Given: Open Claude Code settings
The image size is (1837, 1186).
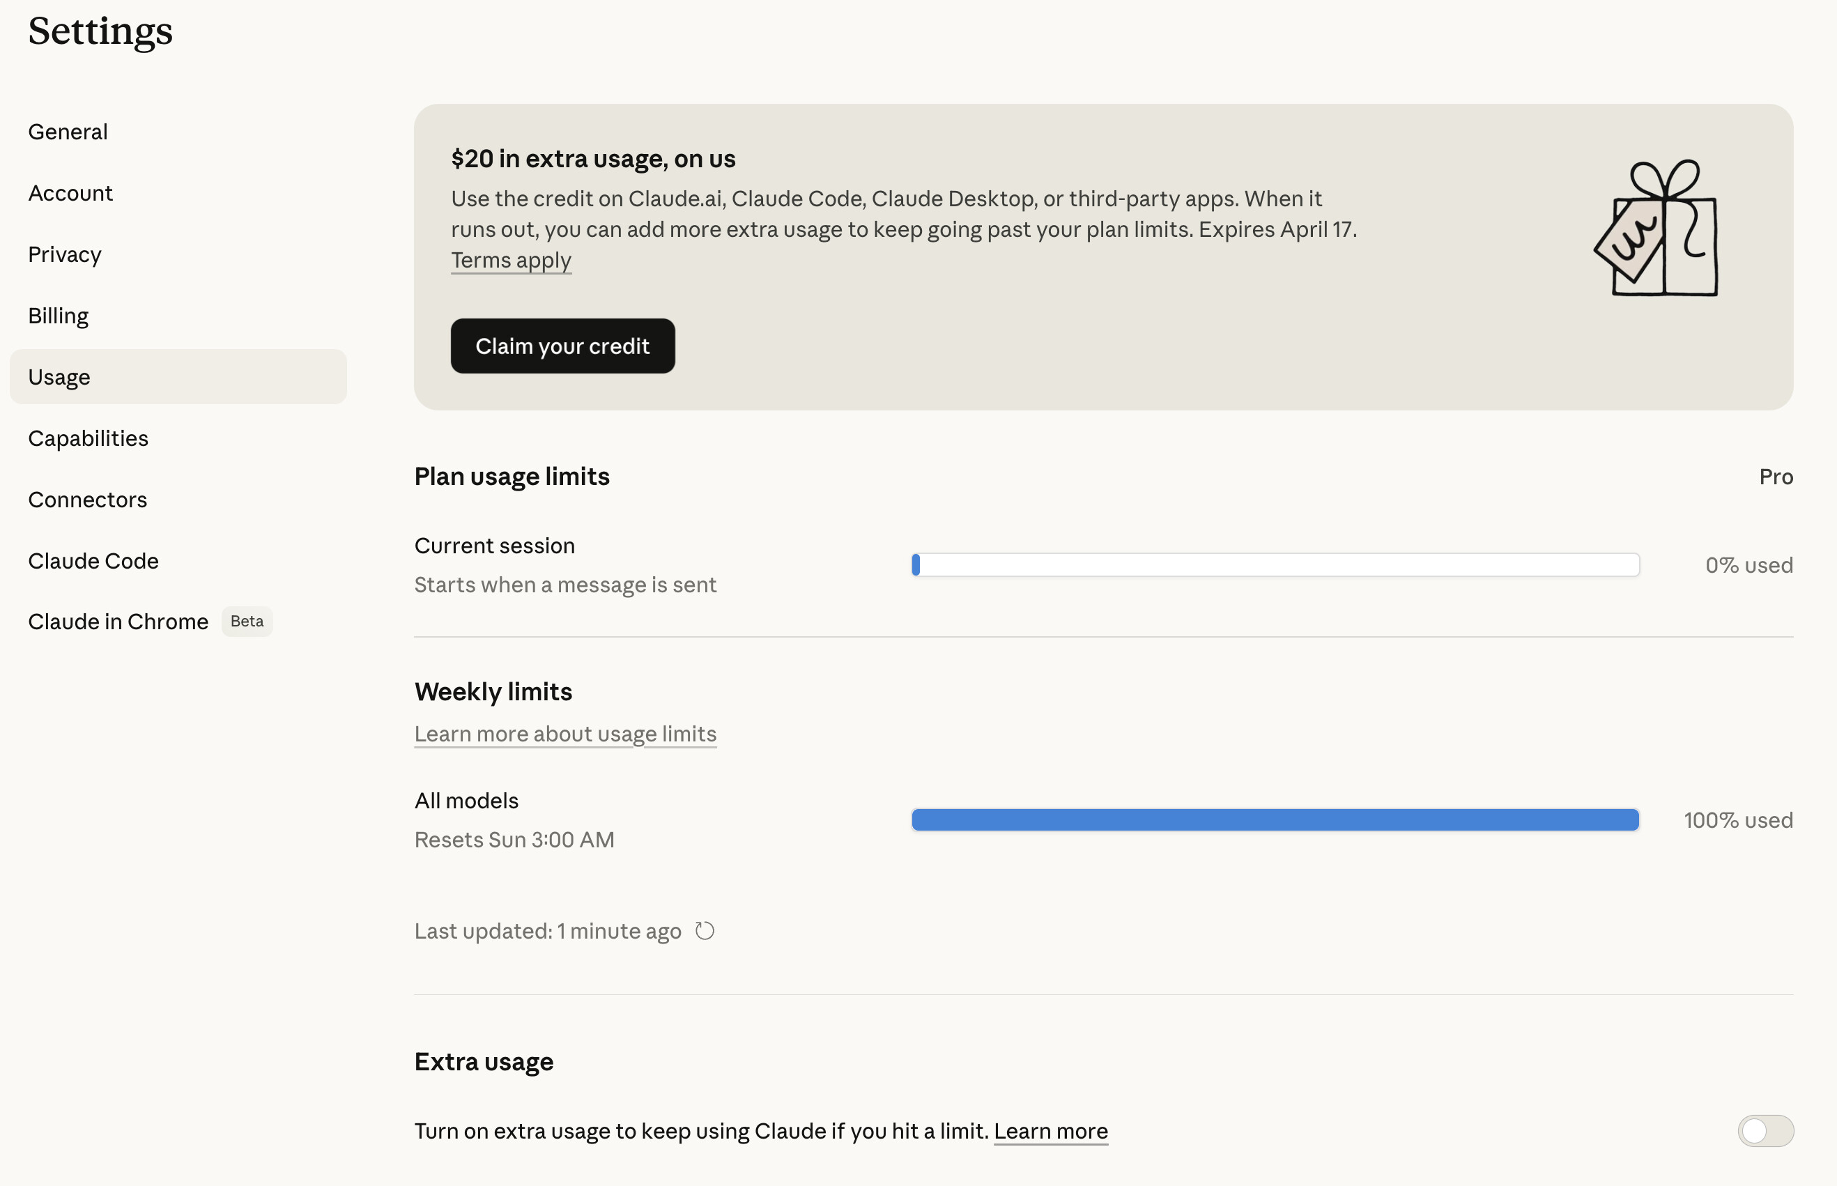Looking at the screenshot, I should click(x=93, y=561).
